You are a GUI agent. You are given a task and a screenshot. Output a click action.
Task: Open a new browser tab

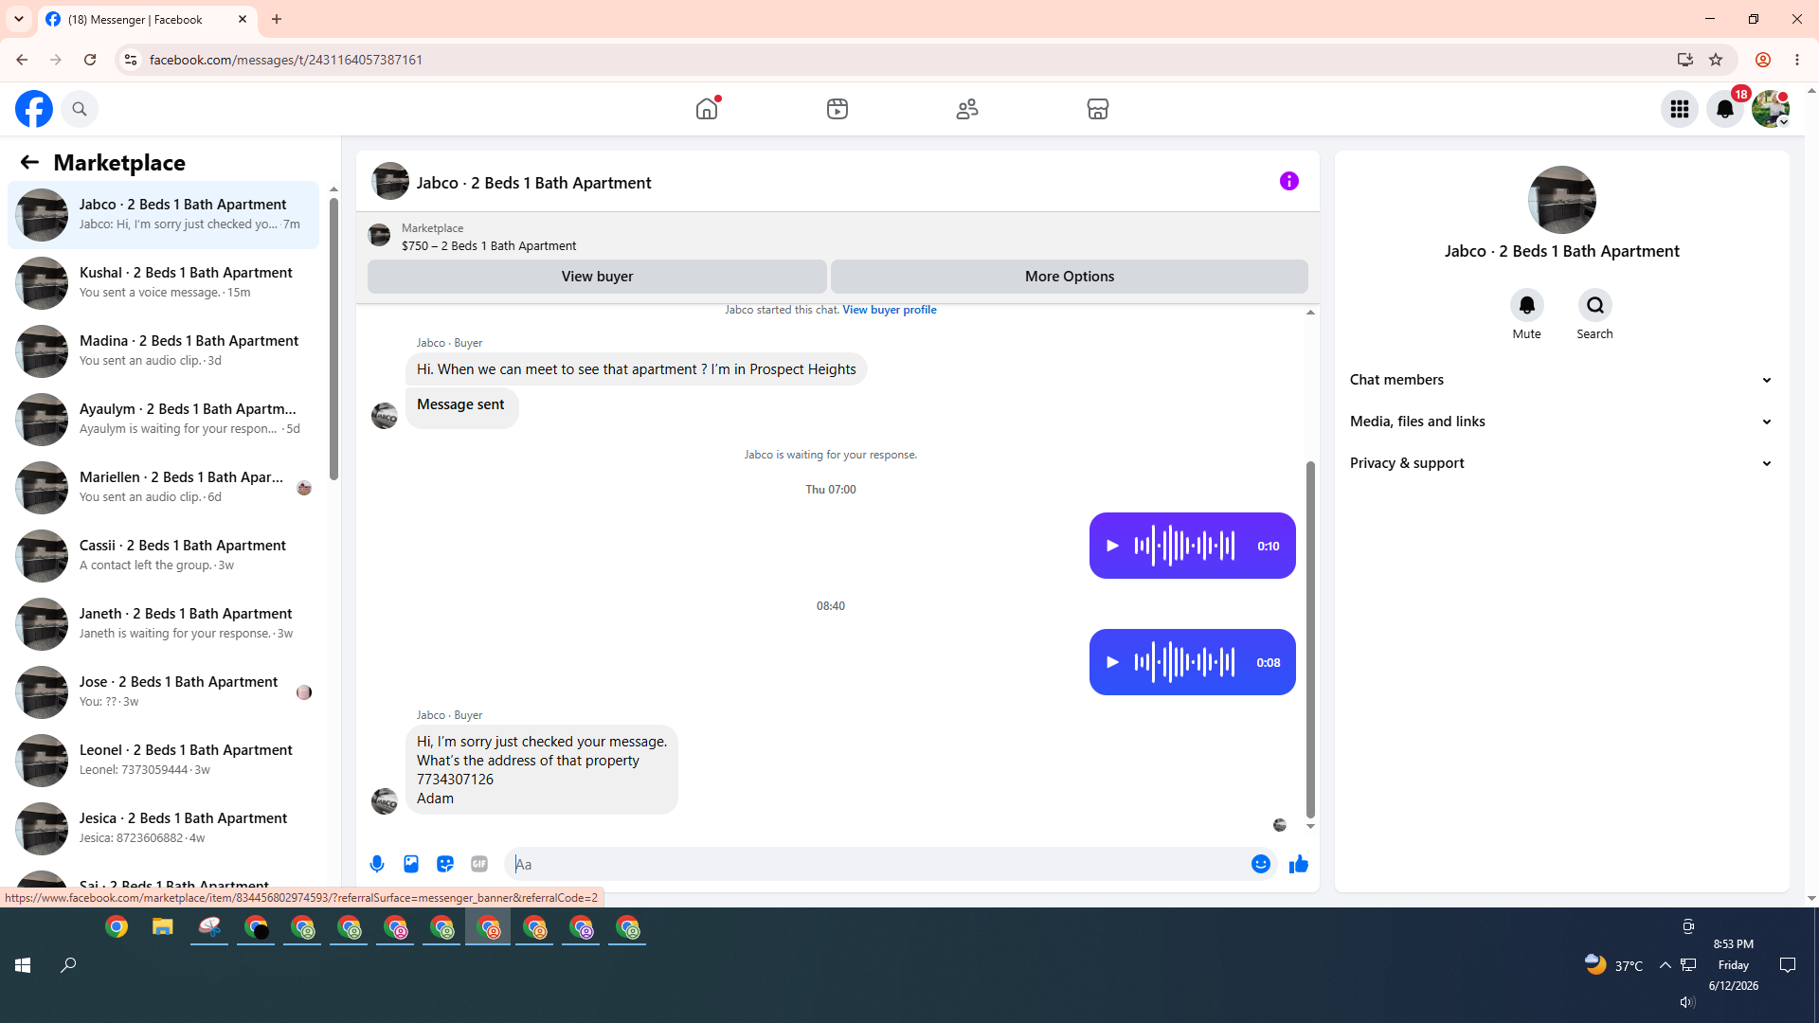[277, 19]
